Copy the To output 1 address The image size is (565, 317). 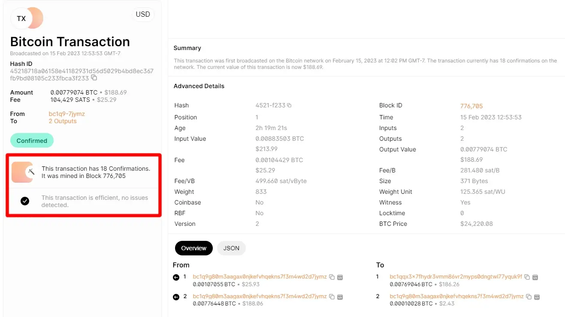click(x=527, y=277)
